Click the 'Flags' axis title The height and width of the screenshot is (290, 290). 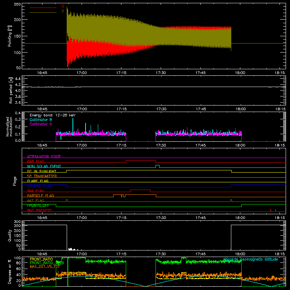[14, 181]
